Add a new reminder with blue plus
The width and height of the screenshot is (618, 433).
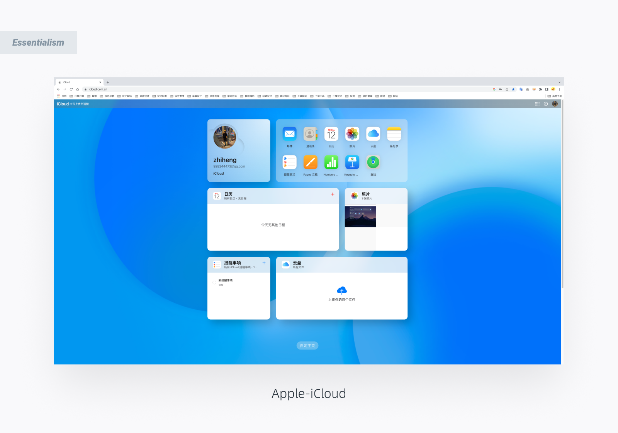click(264, 263)
